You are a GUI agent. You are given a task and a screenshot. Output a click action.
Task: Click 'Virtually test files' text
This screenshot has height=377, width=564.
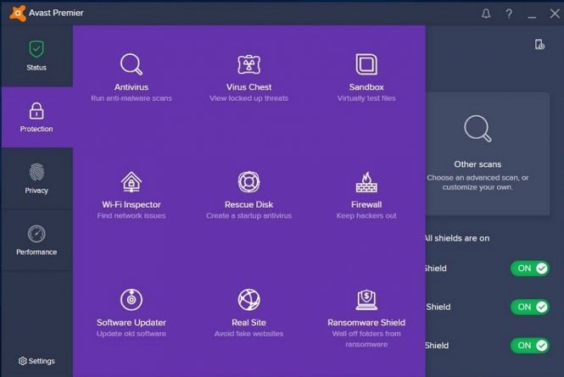tap(366, 98)
